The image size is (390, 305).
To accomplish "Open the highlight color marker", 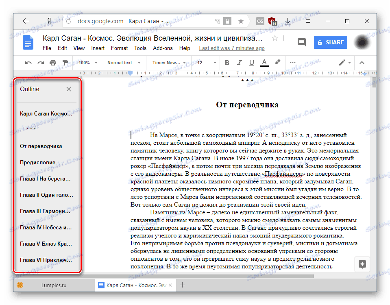I will (278, 62).
